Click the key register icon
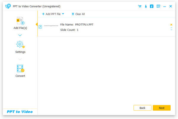The image size is (178, 119). (x=146, y=6)
